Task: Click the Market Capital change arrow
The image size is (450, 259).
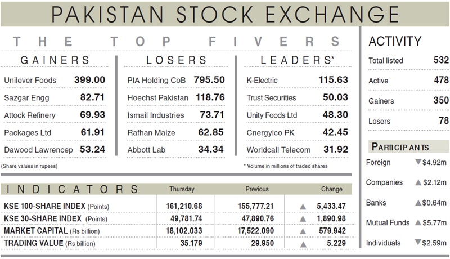Action: [303, 231]
